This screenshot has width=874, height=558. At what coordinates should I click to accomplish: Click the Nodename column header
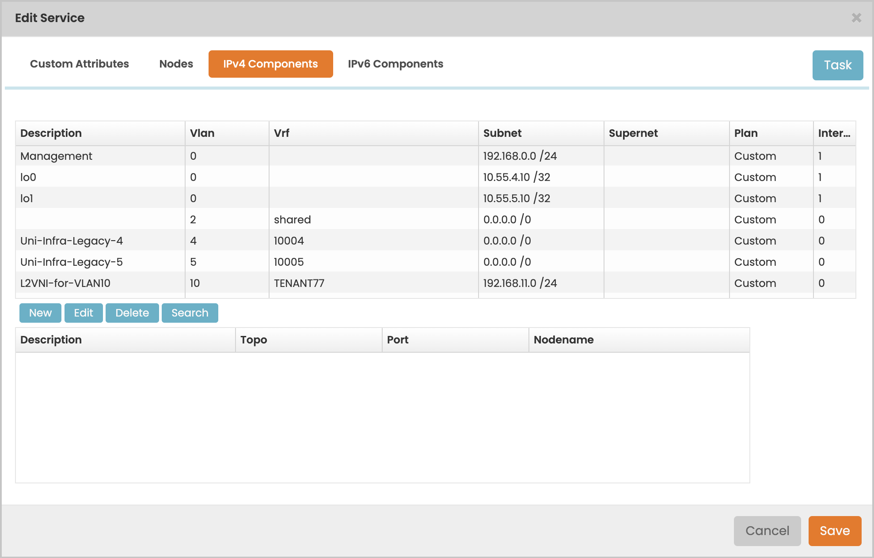(x=563, y=340)
